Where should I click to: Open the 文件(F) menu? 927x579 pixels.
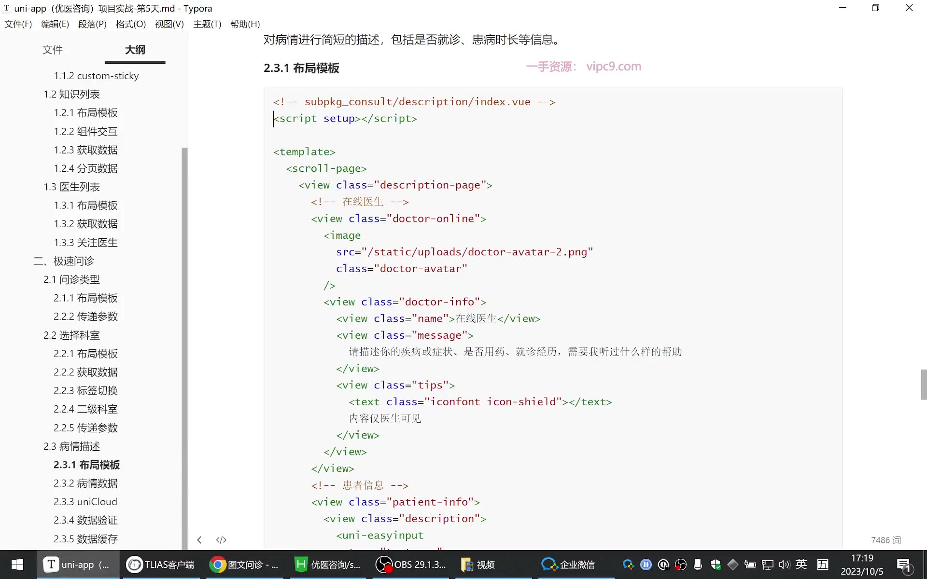(x=18, y=24)
